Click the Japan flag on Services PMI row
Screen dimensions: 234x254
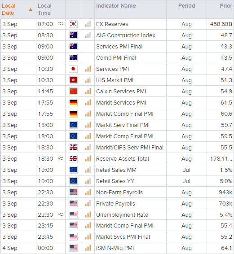pos(73,69)
